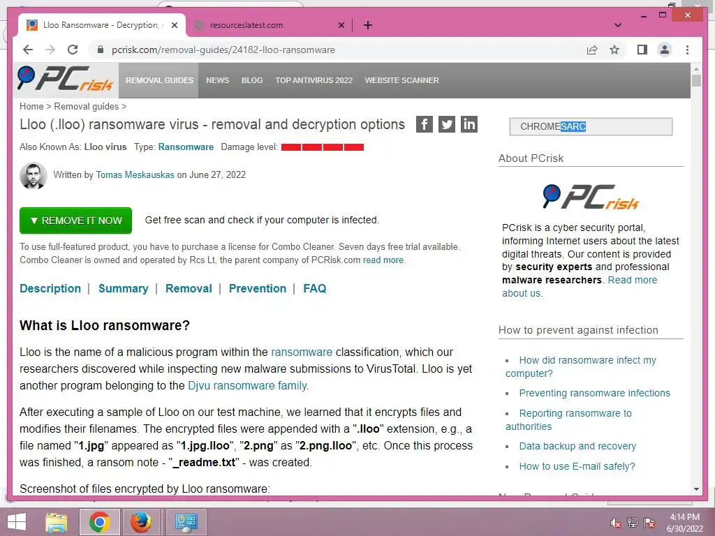Select the Lloo Ransomware tab
This screenshot has height=536, width=715.
(102, 25)
